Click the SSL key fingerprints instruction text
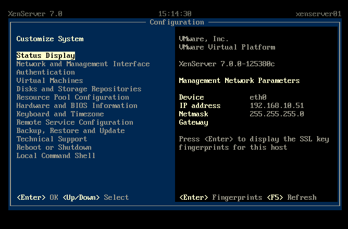 coord(254,143)
